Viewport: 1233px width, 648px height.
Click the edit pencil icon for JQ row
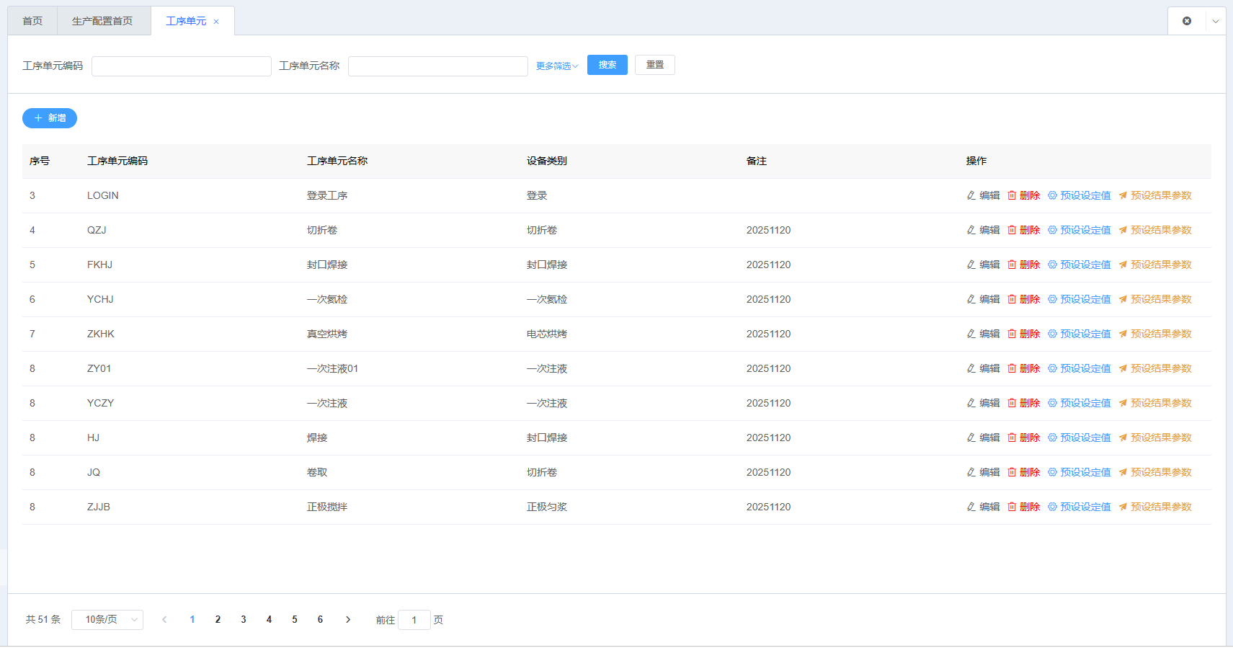971,472
